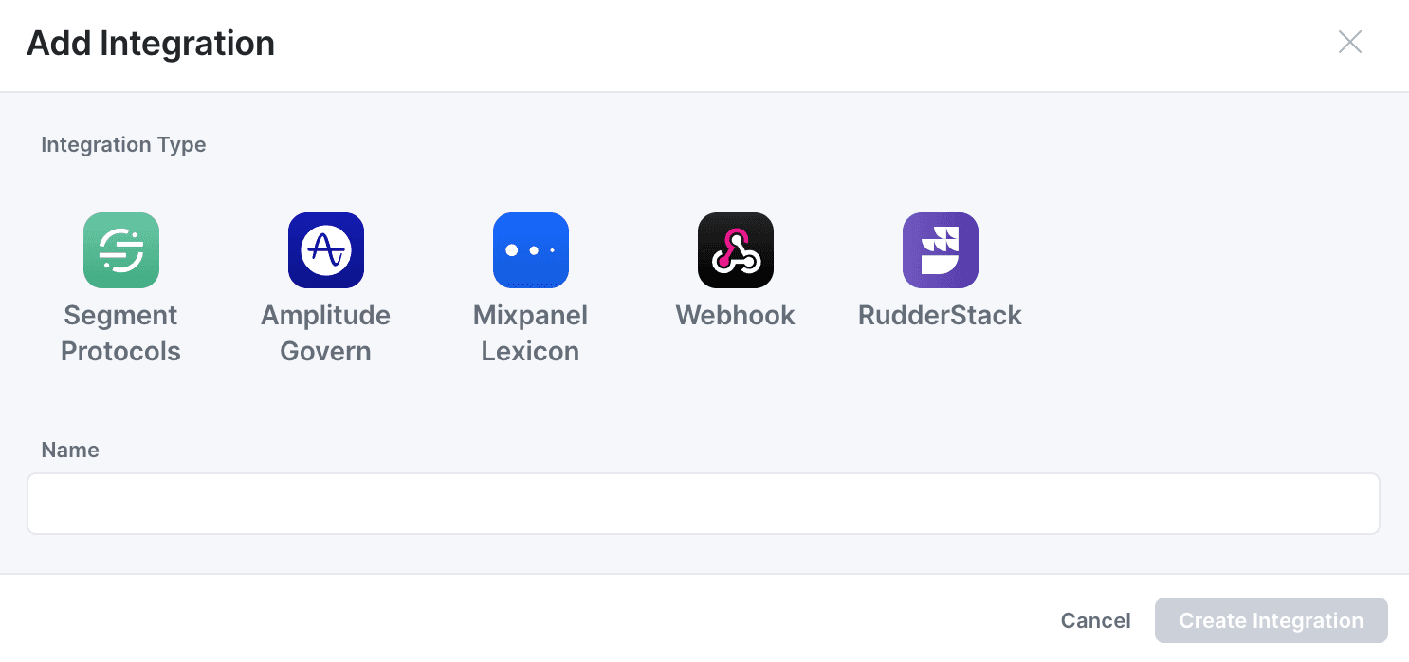Select the RudderStack integration icon

coord(941,250)
